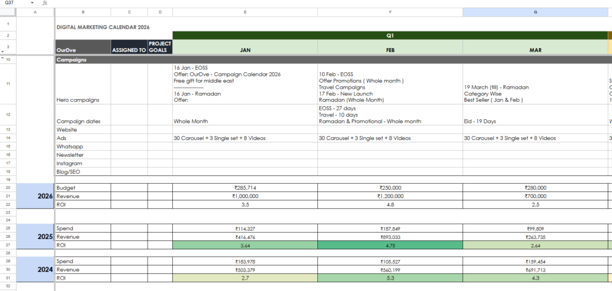Click the 2024 ROI cell showing 5.3
612x291 pixels.
tap(390, 278)
